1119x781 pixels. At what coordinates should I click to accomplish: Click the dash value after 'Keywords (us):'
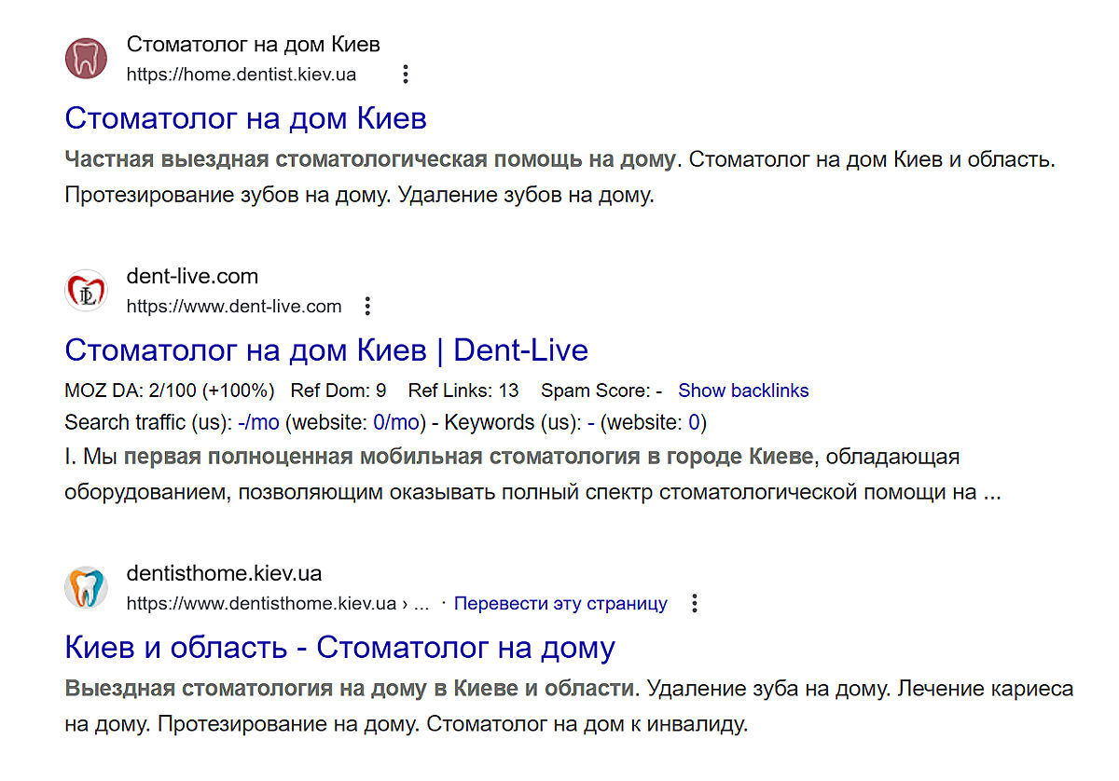(x=591, y=423)
